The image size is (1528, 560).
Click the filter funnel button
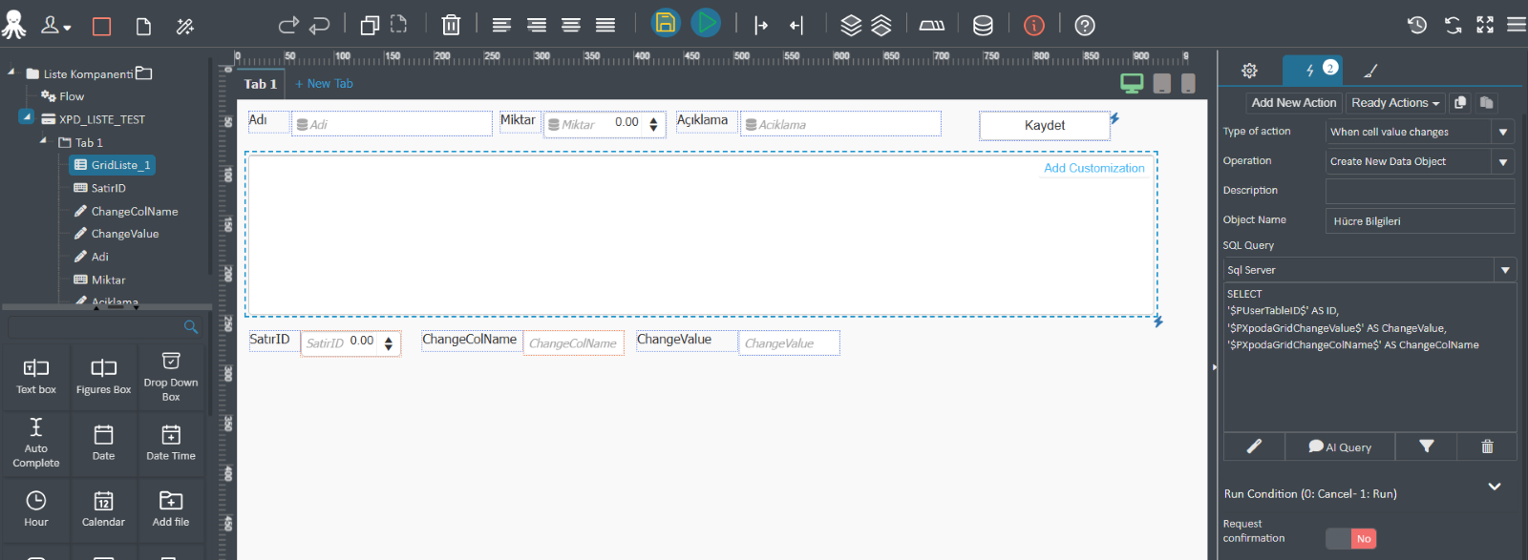coord(1426,446)
